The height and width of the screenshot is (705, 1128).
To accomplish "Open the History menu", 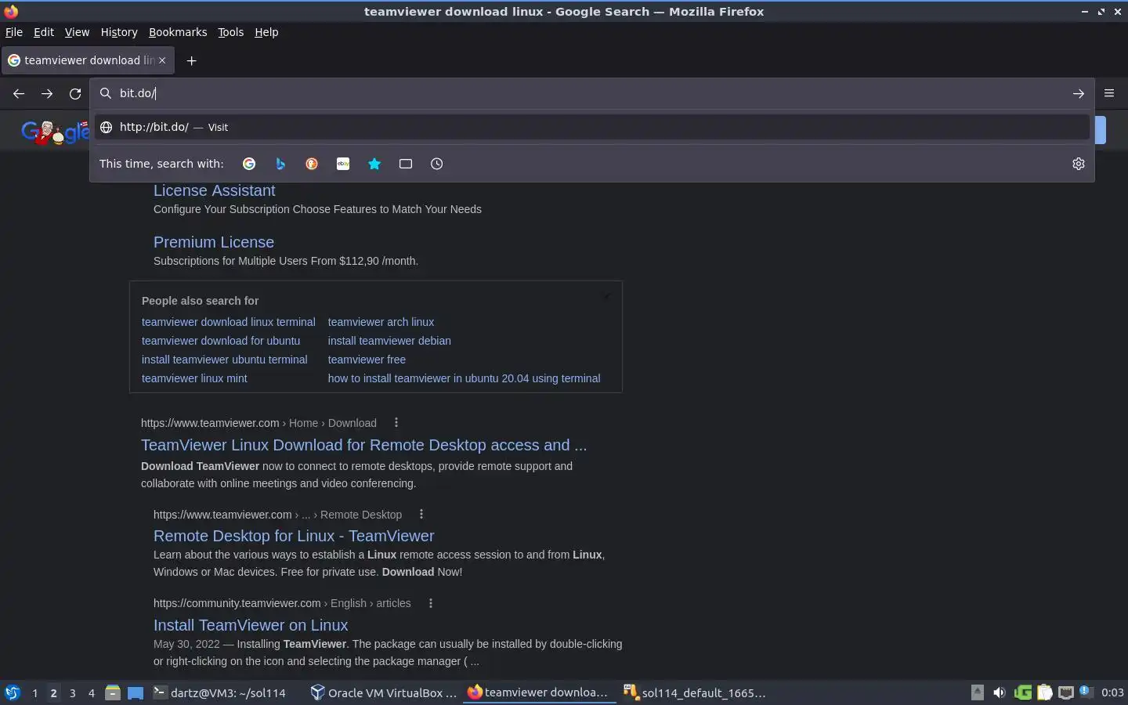I will 119,32.
